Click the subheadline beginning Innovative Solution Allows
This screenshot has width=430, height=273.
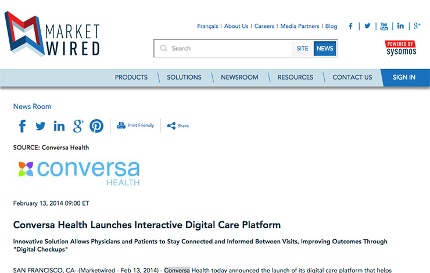point(200,245)
